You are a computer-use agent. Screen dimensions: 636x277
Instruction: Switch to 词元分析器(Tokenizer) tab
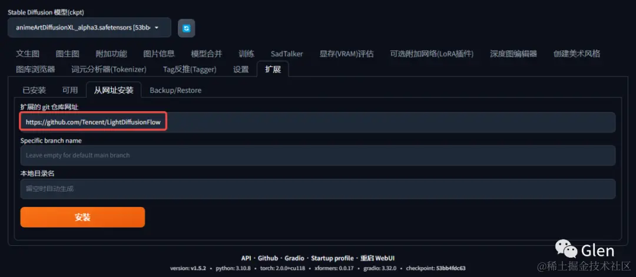109,69
